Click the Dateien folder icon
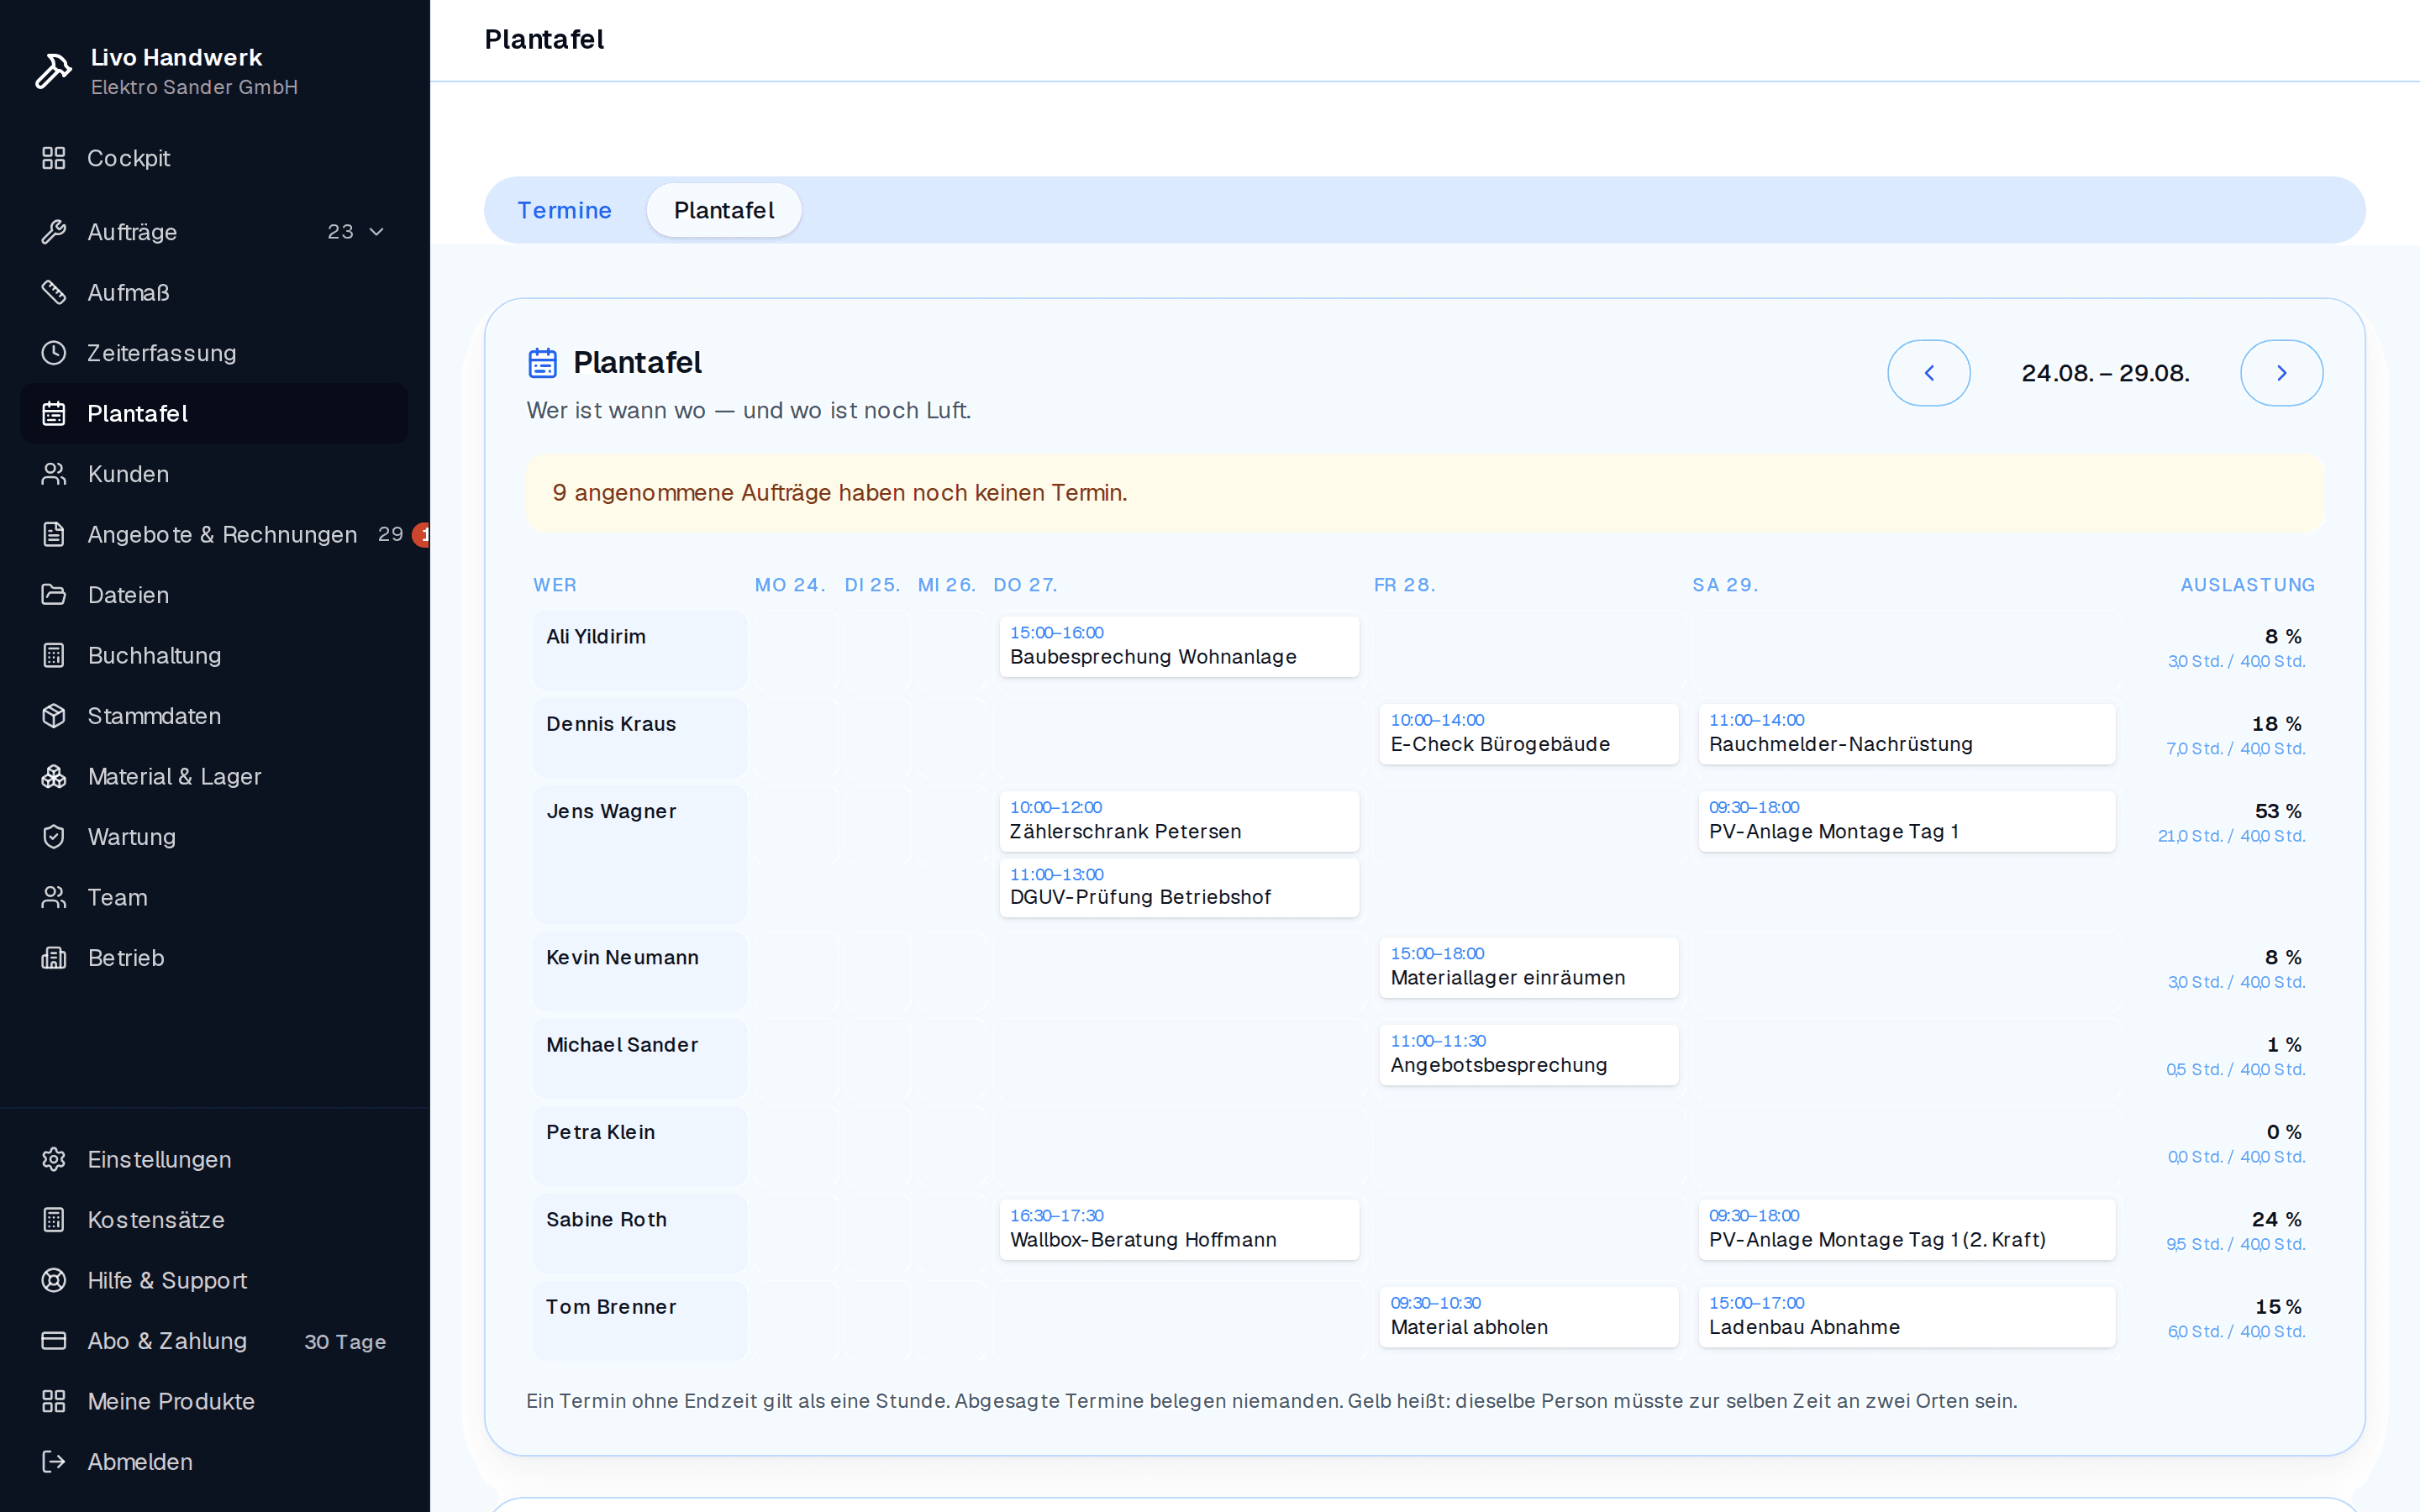 pyautogui.click(x=54, y=595)
